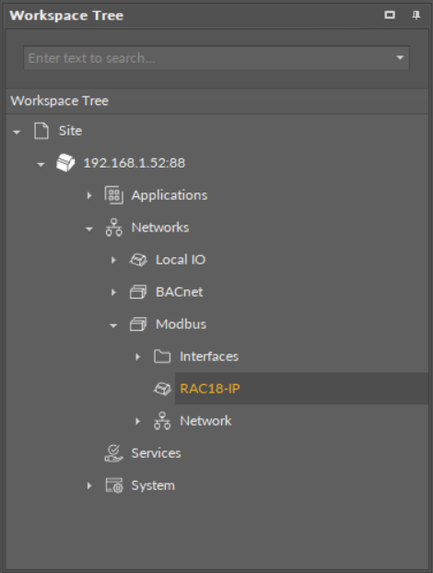
Task: Click the Services hand-check icon
Action: 113,453
